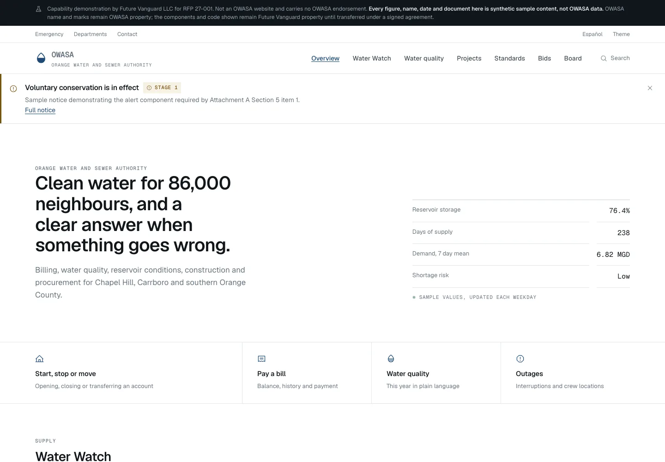665x462 pixels.
Task: Click the alert circle icon above Outages
Action: click(x=520, y=359)
